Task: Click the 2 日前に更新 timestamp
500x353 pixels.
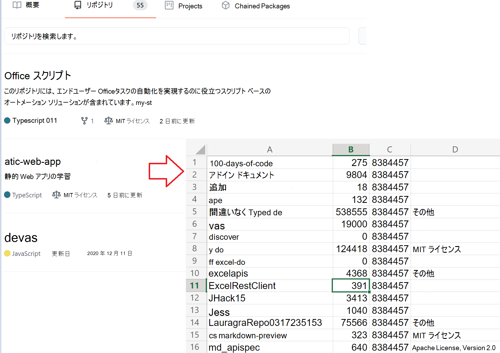Action: pos(177,121)
